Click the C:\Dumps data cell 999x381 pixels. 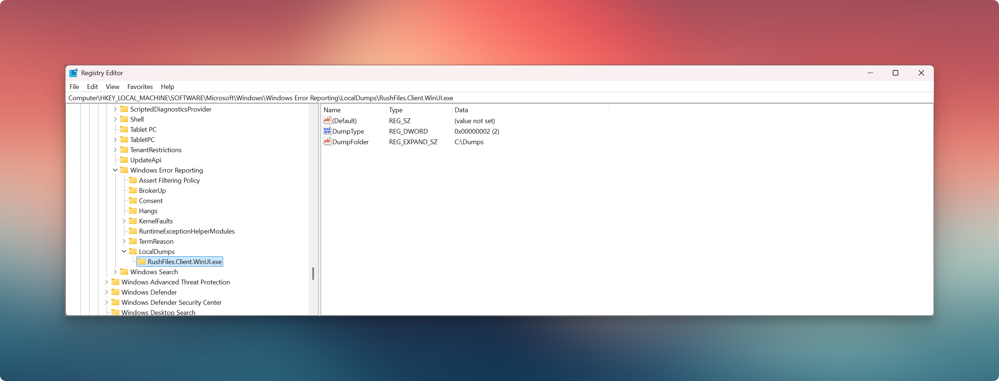(x=469, y=142)
